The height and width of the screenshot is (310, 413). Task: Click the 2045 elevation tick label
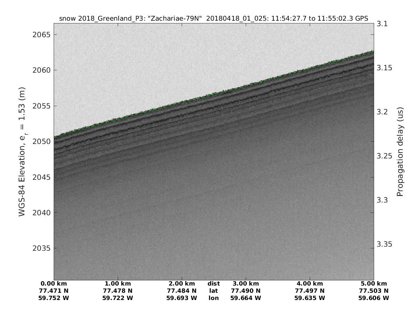41,177
